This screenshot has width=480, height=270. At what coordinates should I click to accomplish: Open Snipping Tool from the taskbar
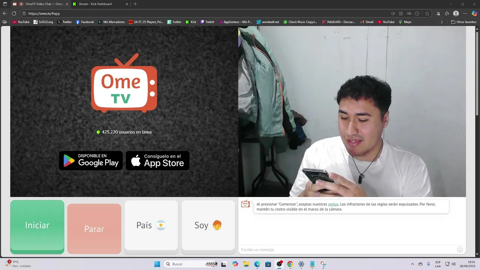tap(323, 264)
